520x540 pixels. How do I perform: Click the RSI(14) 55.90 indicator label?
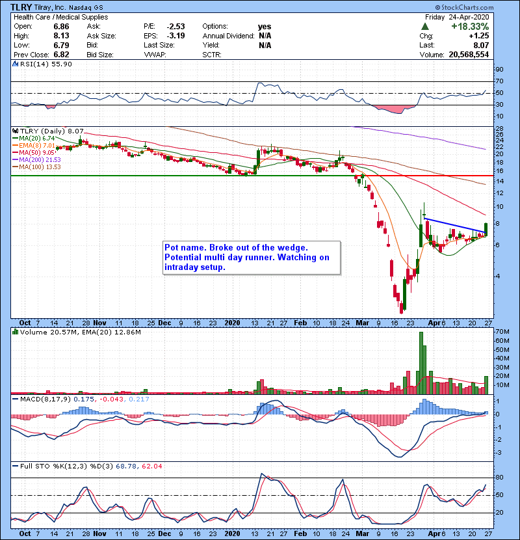click(x=46, y=64)
